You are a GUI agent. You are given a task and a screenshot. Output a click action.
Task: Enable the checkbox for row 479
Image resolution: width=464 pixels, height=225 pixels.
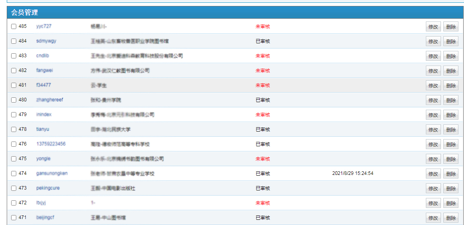14,115
